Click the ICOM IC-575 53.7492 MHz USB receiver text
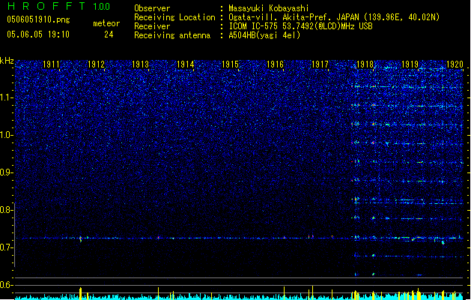Screen dimensions: 471x300 tap(301, 26)
